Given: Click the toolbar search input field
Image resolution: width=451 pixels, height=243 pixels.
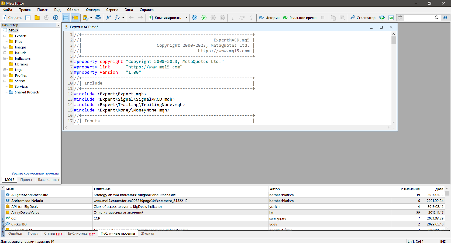Looking at the screenshot, I should click(419, 18).
